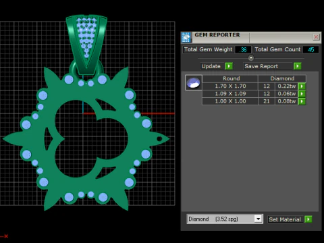Click the pendant bail in viewport
This screenshot has height=243, width=324.
tap(86, 44)
